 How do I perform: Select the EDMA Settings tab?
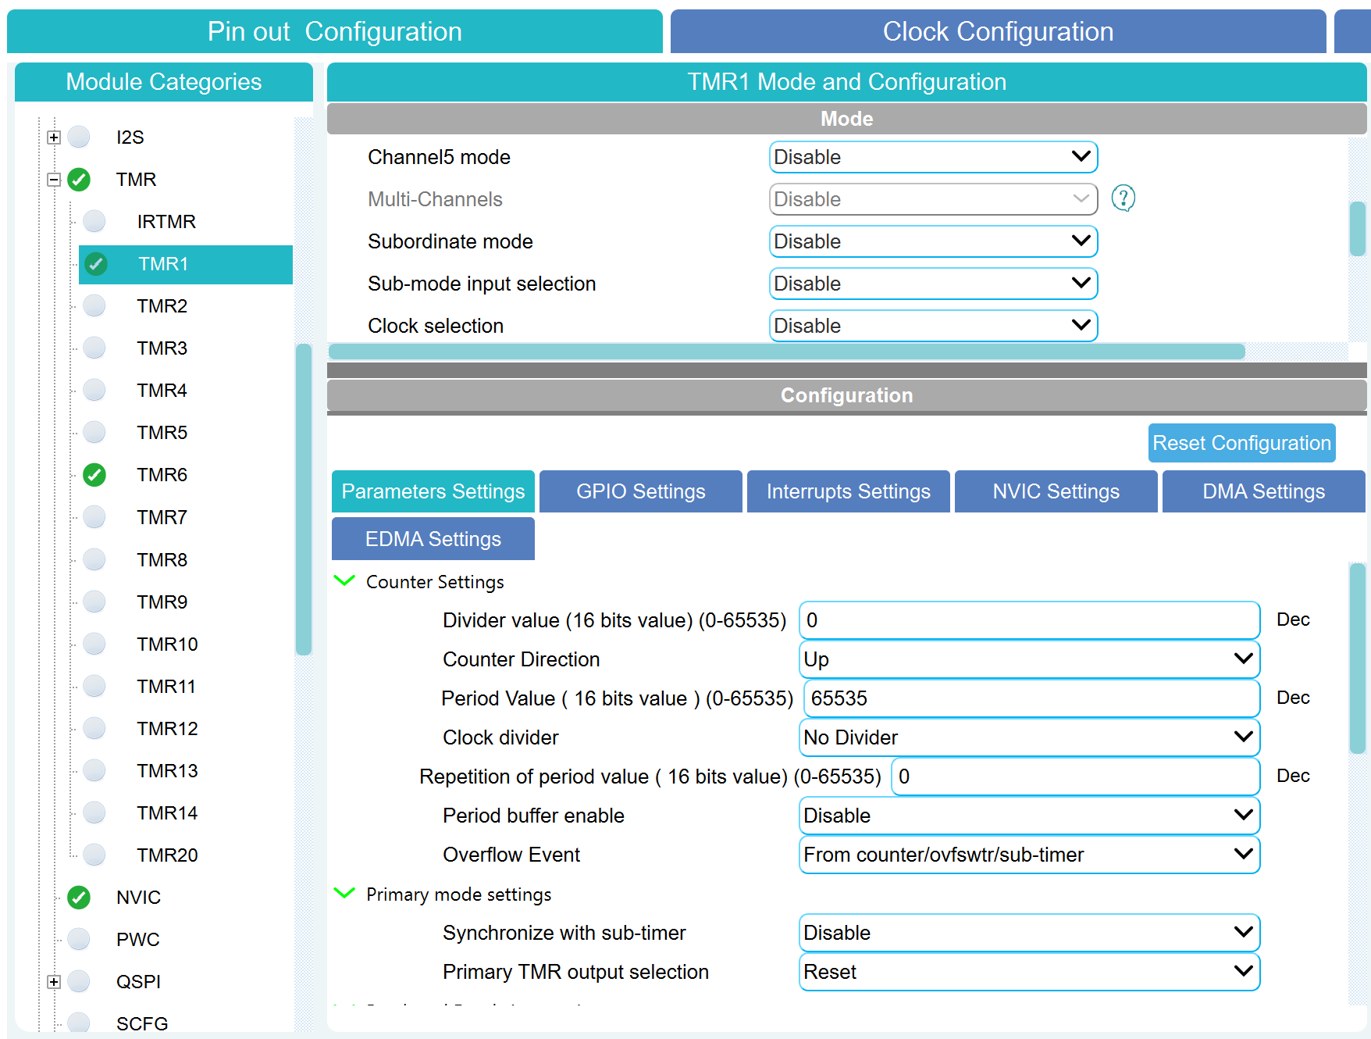pyautogui.click(x=433, y=539)
